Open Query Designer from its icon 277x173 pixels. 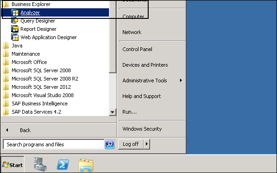point(15,21)
